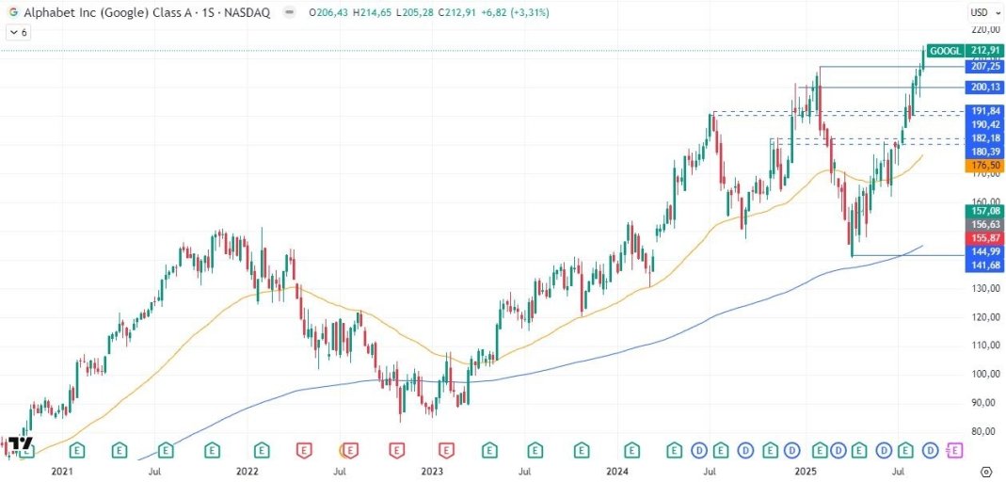The image size is (1006, 482).
Task: Click the last blue dividend D marker
Action: click(931, 451)
